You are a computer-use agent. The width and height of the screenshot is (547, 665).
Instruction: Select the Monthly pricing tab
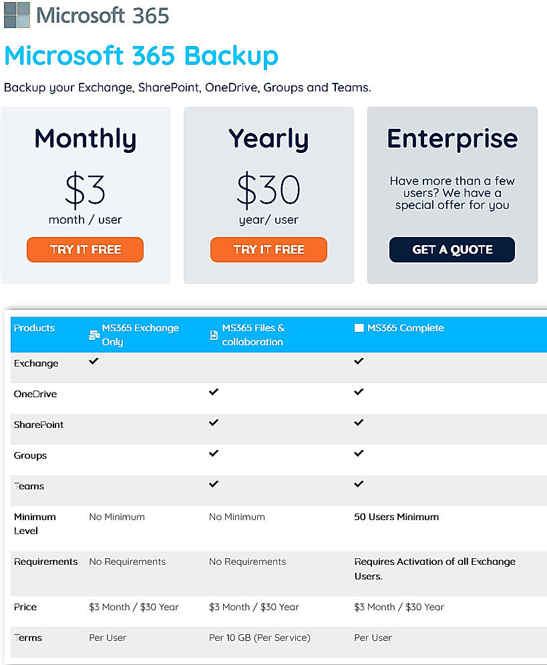tap(85, 140)
